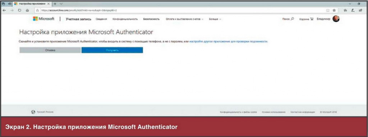The height and width of the screenshot is (137, 368).
Task: Open the Конфиденциальность menu item
Action: (125, 19)
